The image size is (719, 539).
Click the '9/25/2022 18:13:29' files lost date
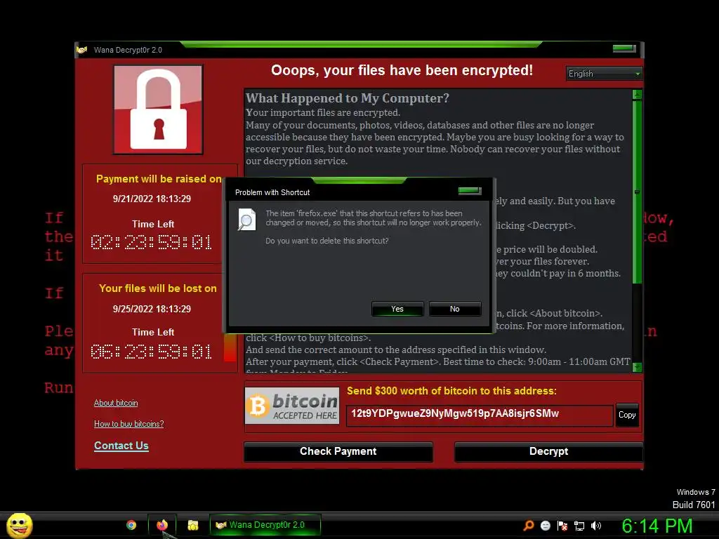[152, 309]
